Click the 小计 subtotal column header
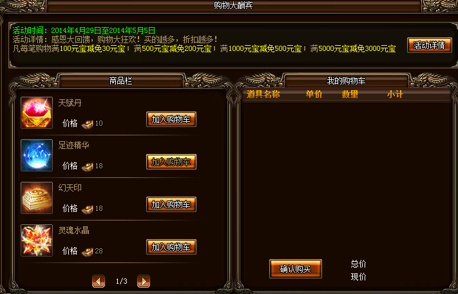The image size is (458, 294). 395,94
